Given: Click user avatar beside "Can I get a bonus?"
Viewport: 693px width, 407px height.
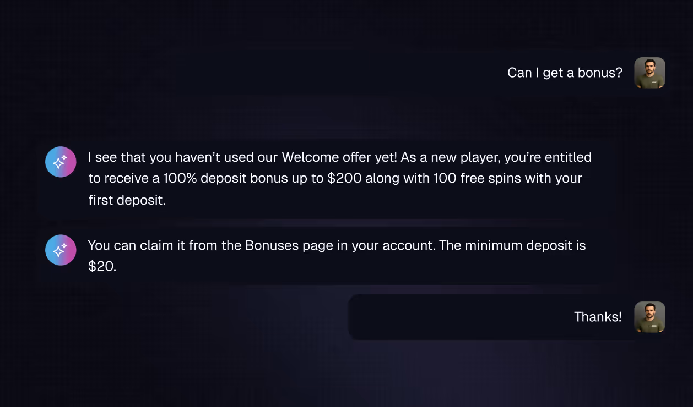Looking at the screenshot, I should click(649, 73).
